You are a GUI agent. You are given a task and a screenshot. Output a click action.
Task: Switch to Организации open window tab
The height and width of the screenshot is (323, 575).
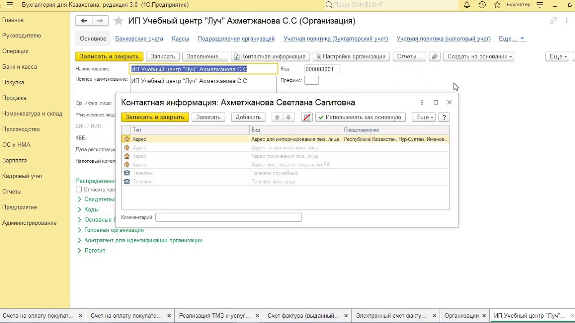pos(461,316)
